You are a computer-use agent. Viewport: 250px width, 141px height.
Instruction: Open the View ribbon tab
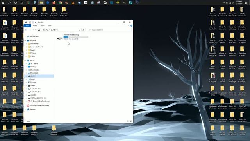click(50, 25)
